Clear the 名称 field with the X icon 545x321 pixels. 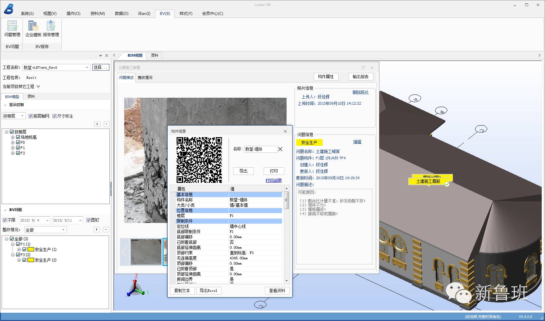pyautogui.click(x=280, y=149)
